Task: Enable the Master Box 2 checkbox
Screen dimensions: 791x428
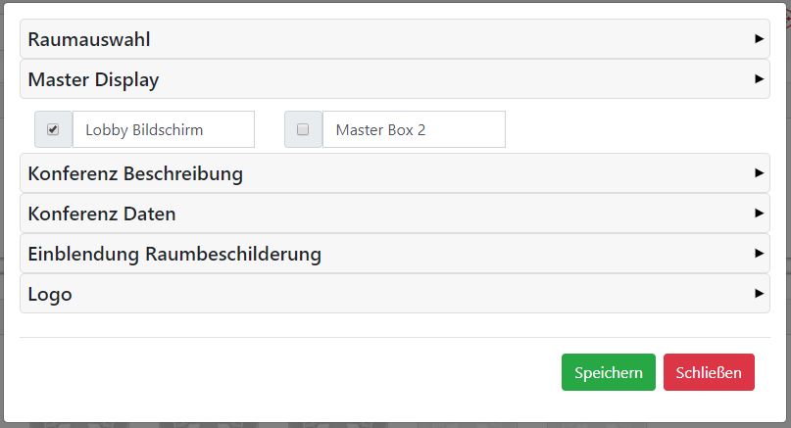Action: click(303, 129)
